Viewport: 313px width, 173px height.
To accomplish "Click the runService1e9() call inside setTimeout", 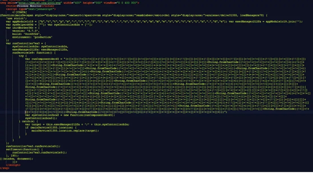I will point(40,152).
